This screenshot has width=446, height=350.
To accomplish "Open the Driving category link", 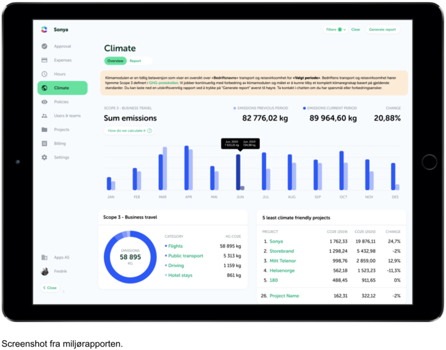I will pyautogui.click(x=176, y=266).
